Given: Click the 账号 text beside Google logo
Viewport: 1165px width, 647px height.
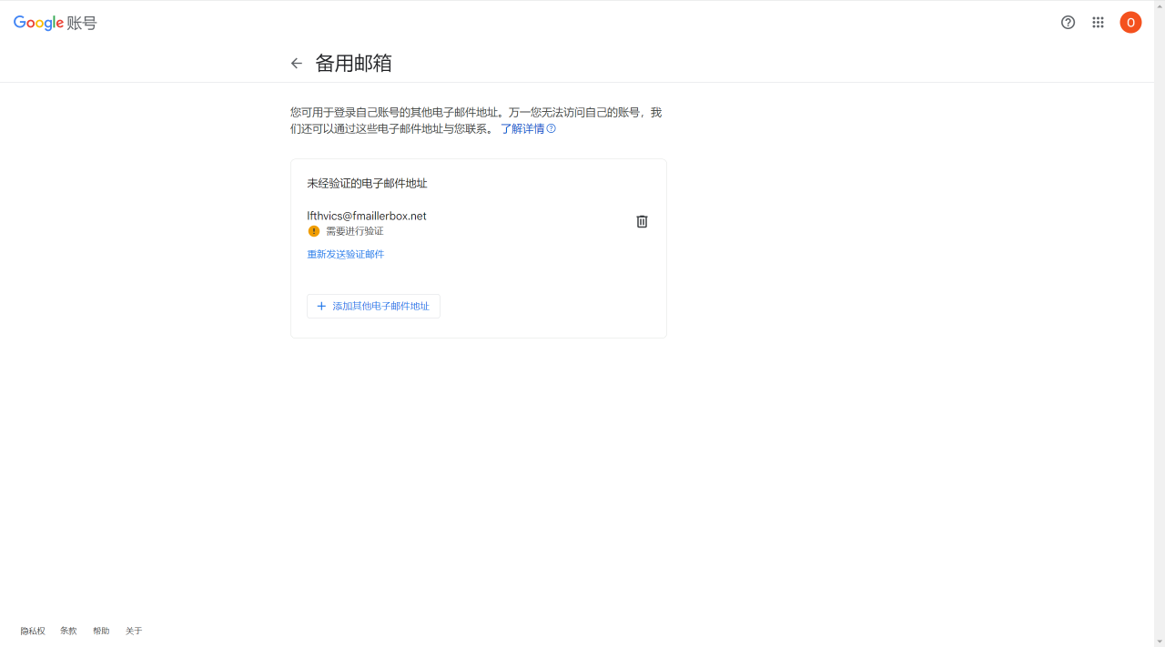Looking at the screenshot, I should point(82,23).
